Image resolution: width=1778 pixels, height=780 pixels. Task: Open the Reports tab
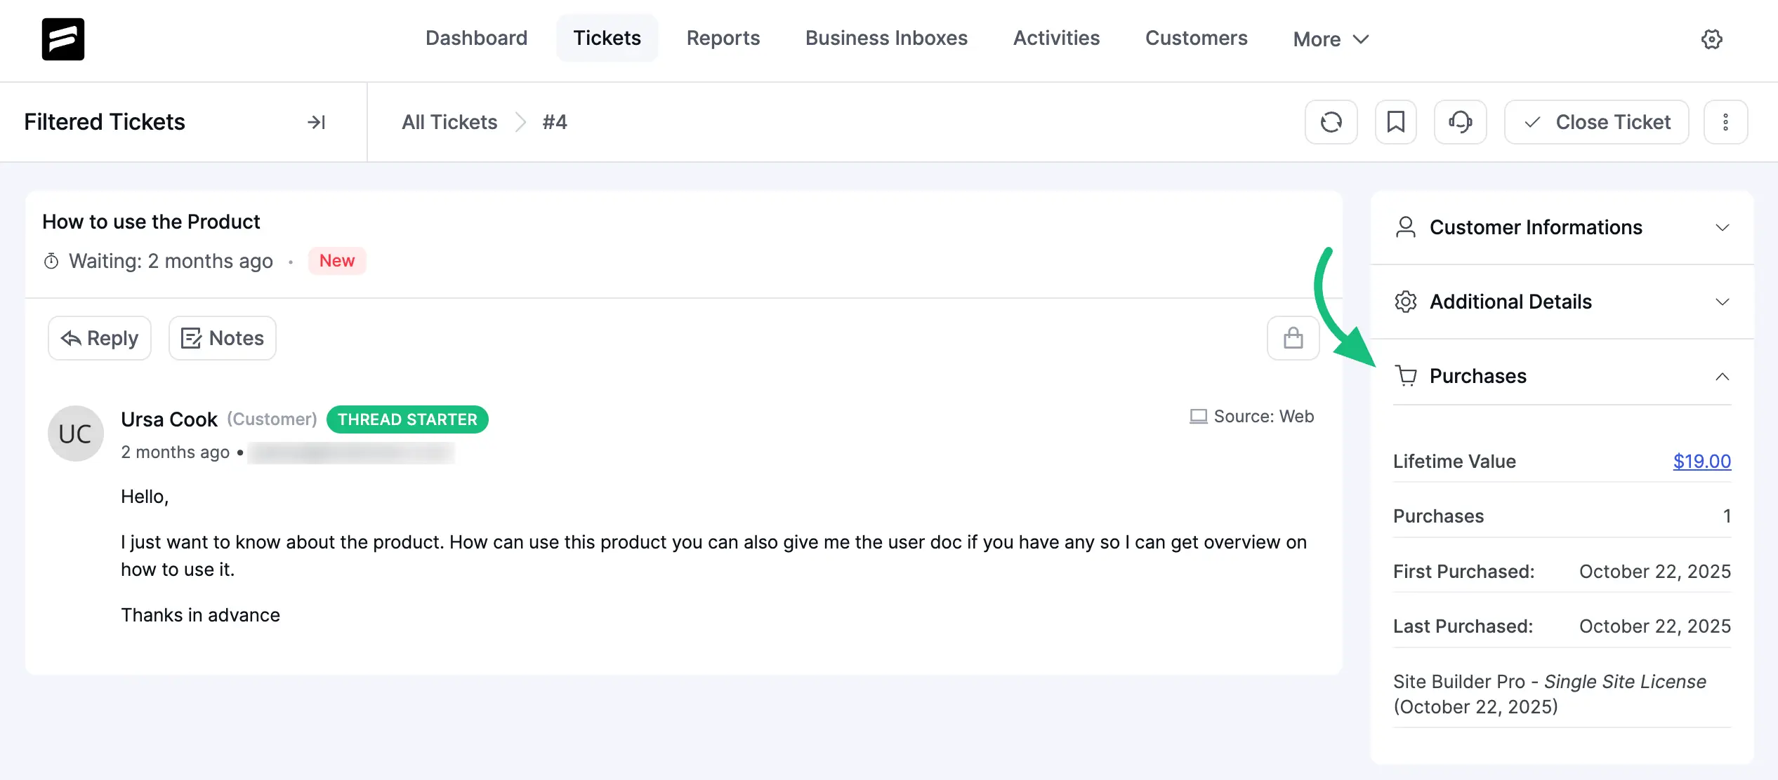(723, 38)
